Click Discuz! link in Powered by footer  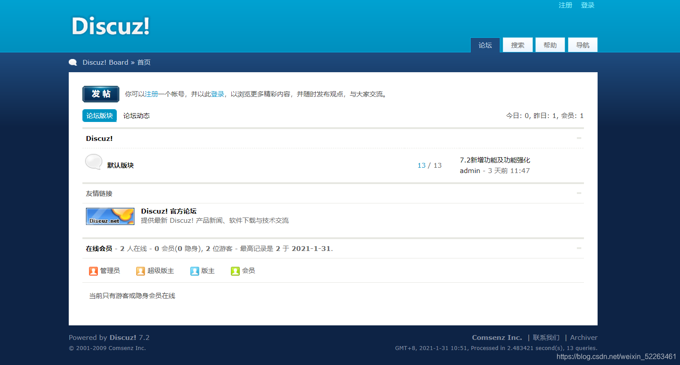pos(123,338)
